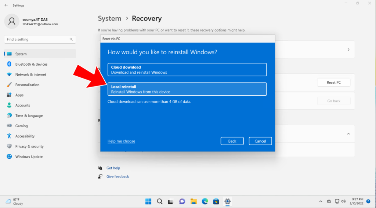Click the Bluetooth icon in sidebar
The image size is (376, 208).
click(9, 64)
